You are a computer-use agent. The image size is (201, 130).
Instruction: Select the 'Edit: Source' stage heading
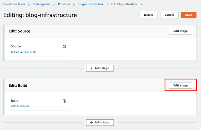click(x=19, y=31)
